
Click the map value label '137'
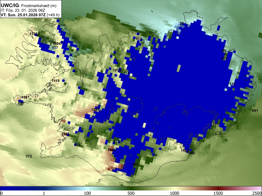55,48
